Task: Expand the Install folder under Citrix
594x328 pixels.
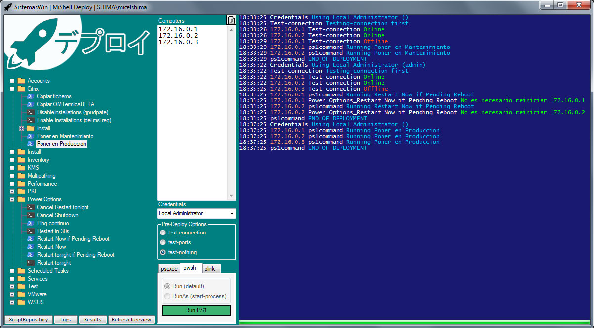Action: 21,128
